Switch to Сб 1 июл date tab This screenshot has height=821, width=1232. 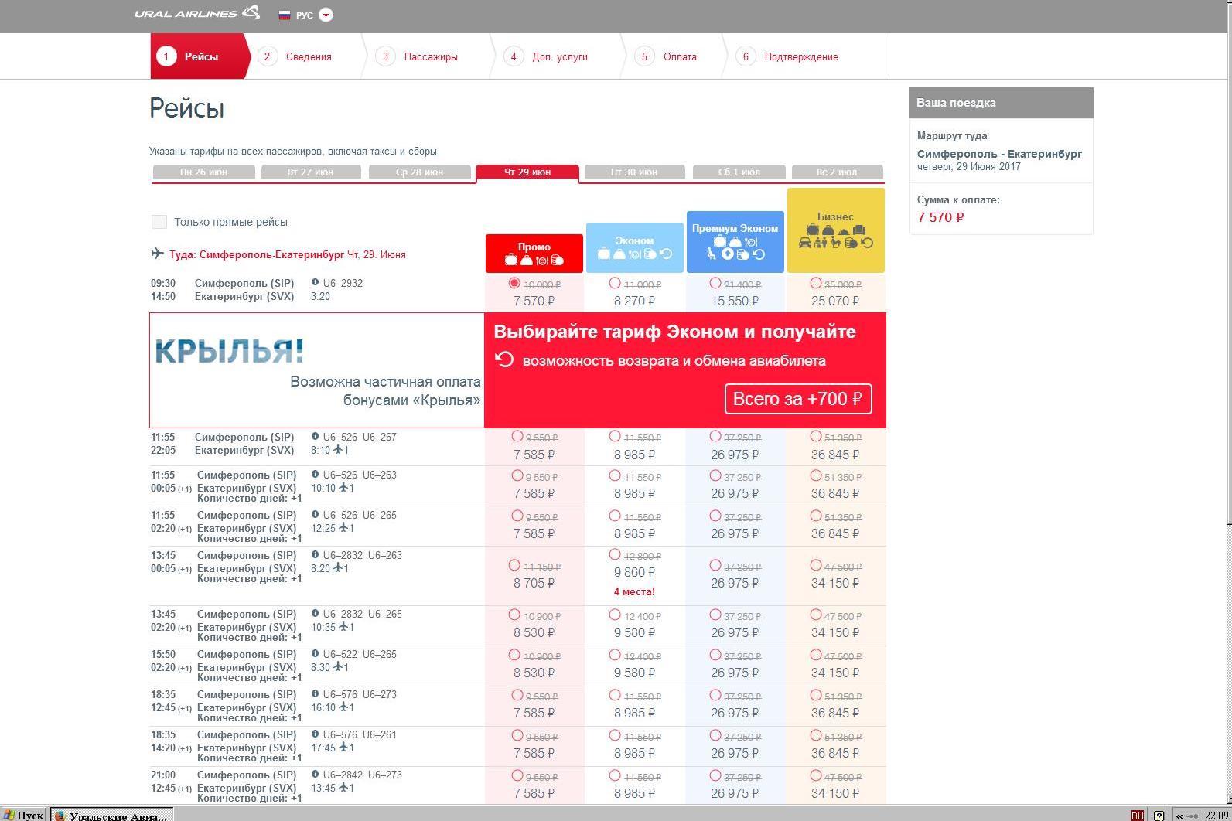pos(739,172)
